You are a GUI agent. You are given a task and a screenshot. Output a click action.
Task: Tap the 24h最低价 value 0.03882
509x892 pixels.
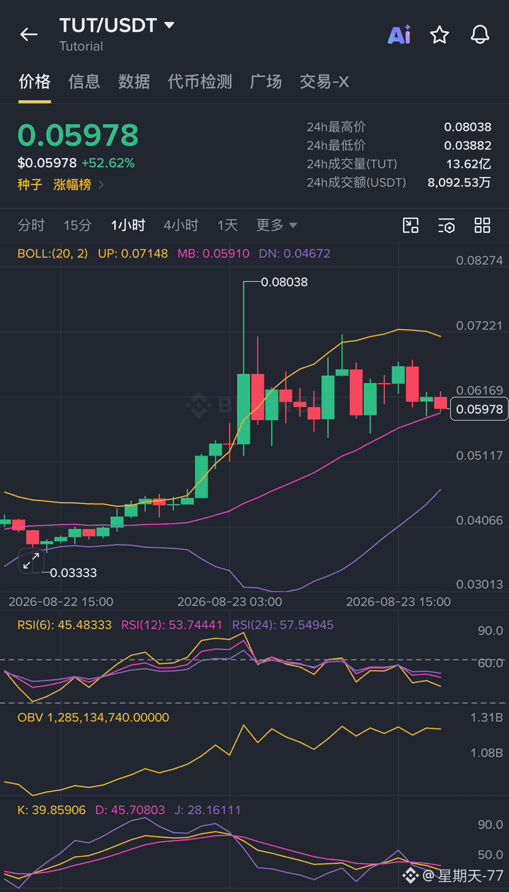click(468, 146)
